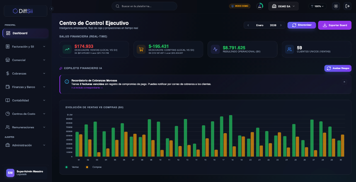Expand the Cobranzas menu chevron
The image size is (356, 182).
(x=44, y=73)
